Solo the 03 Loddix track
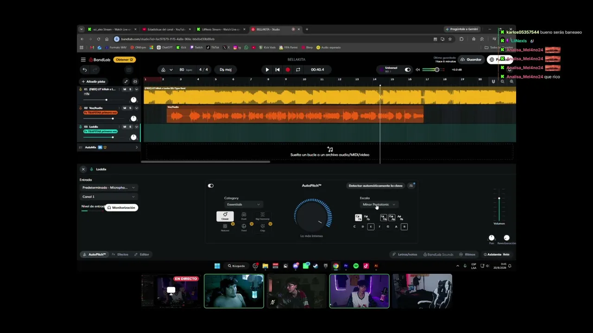The width and height of the screenshot is (593, 333). (130, 126)
